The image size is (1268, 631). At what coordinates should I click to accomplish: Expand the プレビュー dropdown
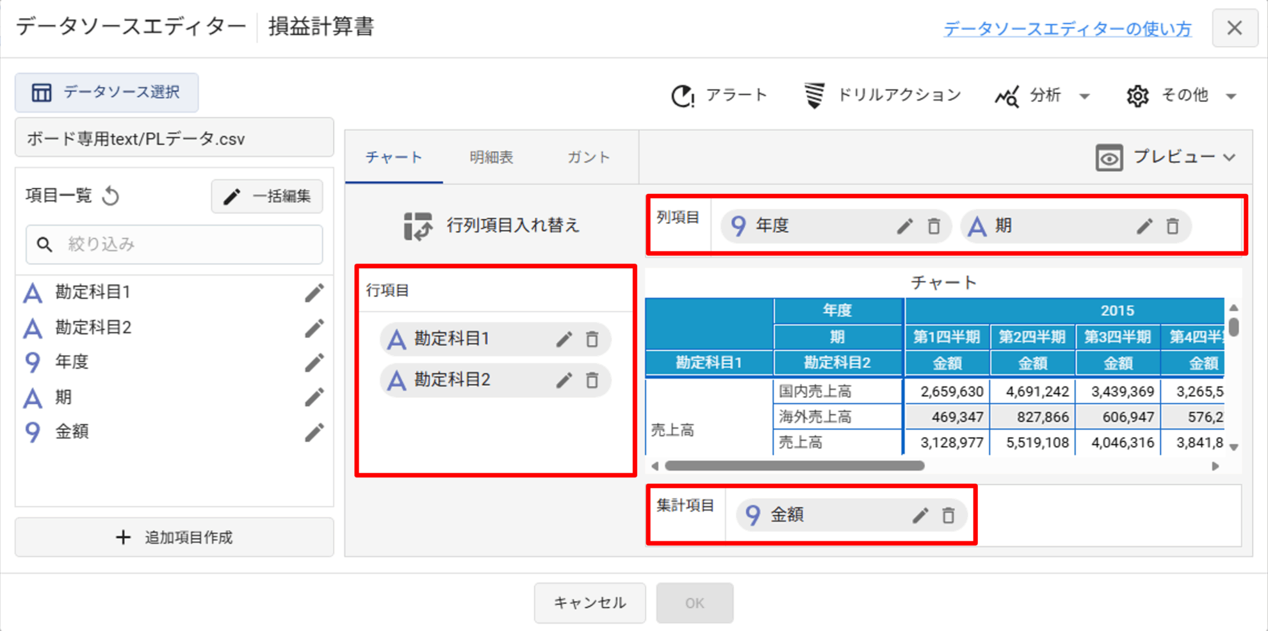[x=1166, y=157]
